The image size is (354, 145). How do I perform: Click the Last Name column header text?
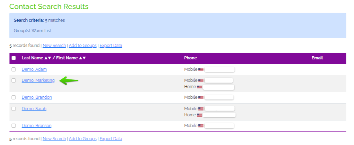[x=32, y=58]
